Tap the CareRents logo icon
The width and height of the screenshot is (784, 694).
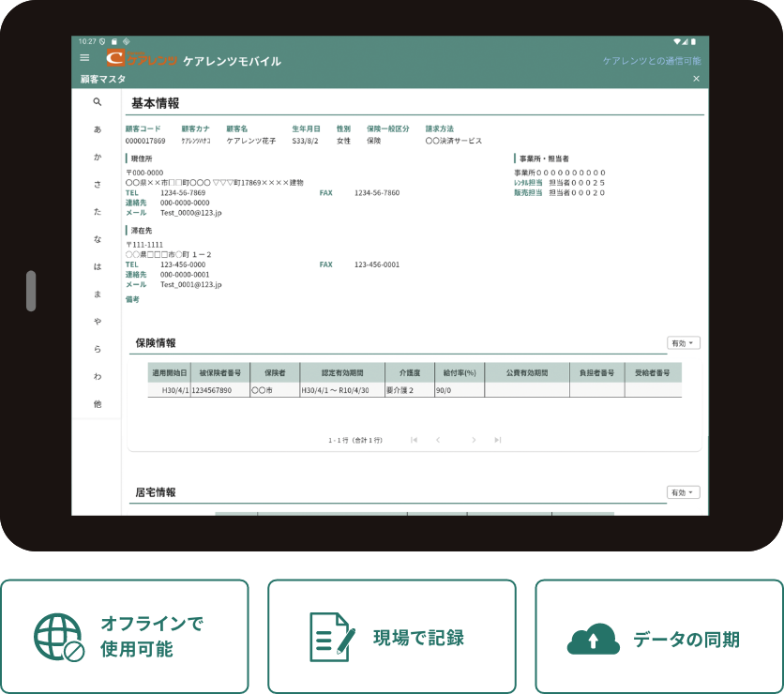pos(115,58)
